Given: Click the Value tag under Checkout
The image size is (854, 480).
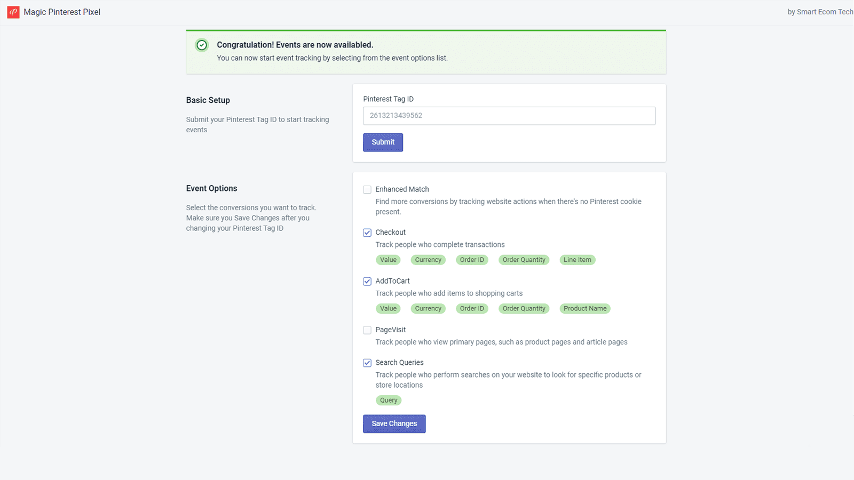Looking at the screenshot, I should pos(388,260).
